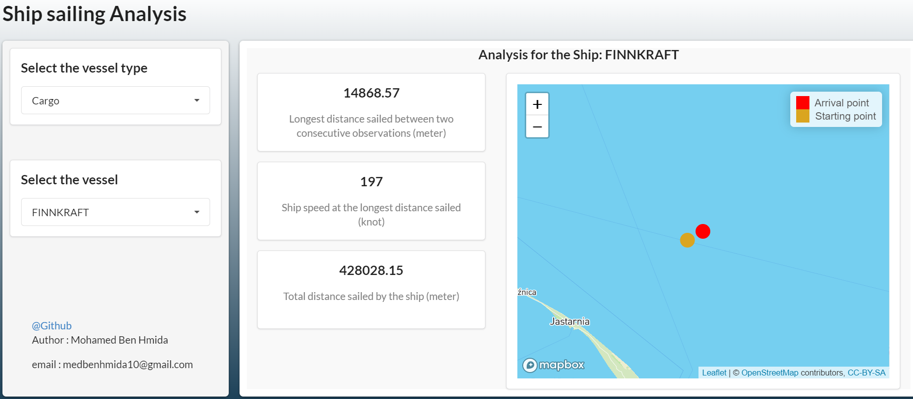Click the red Arrival point legend swatch
The image size is (913, 399).
803,102
